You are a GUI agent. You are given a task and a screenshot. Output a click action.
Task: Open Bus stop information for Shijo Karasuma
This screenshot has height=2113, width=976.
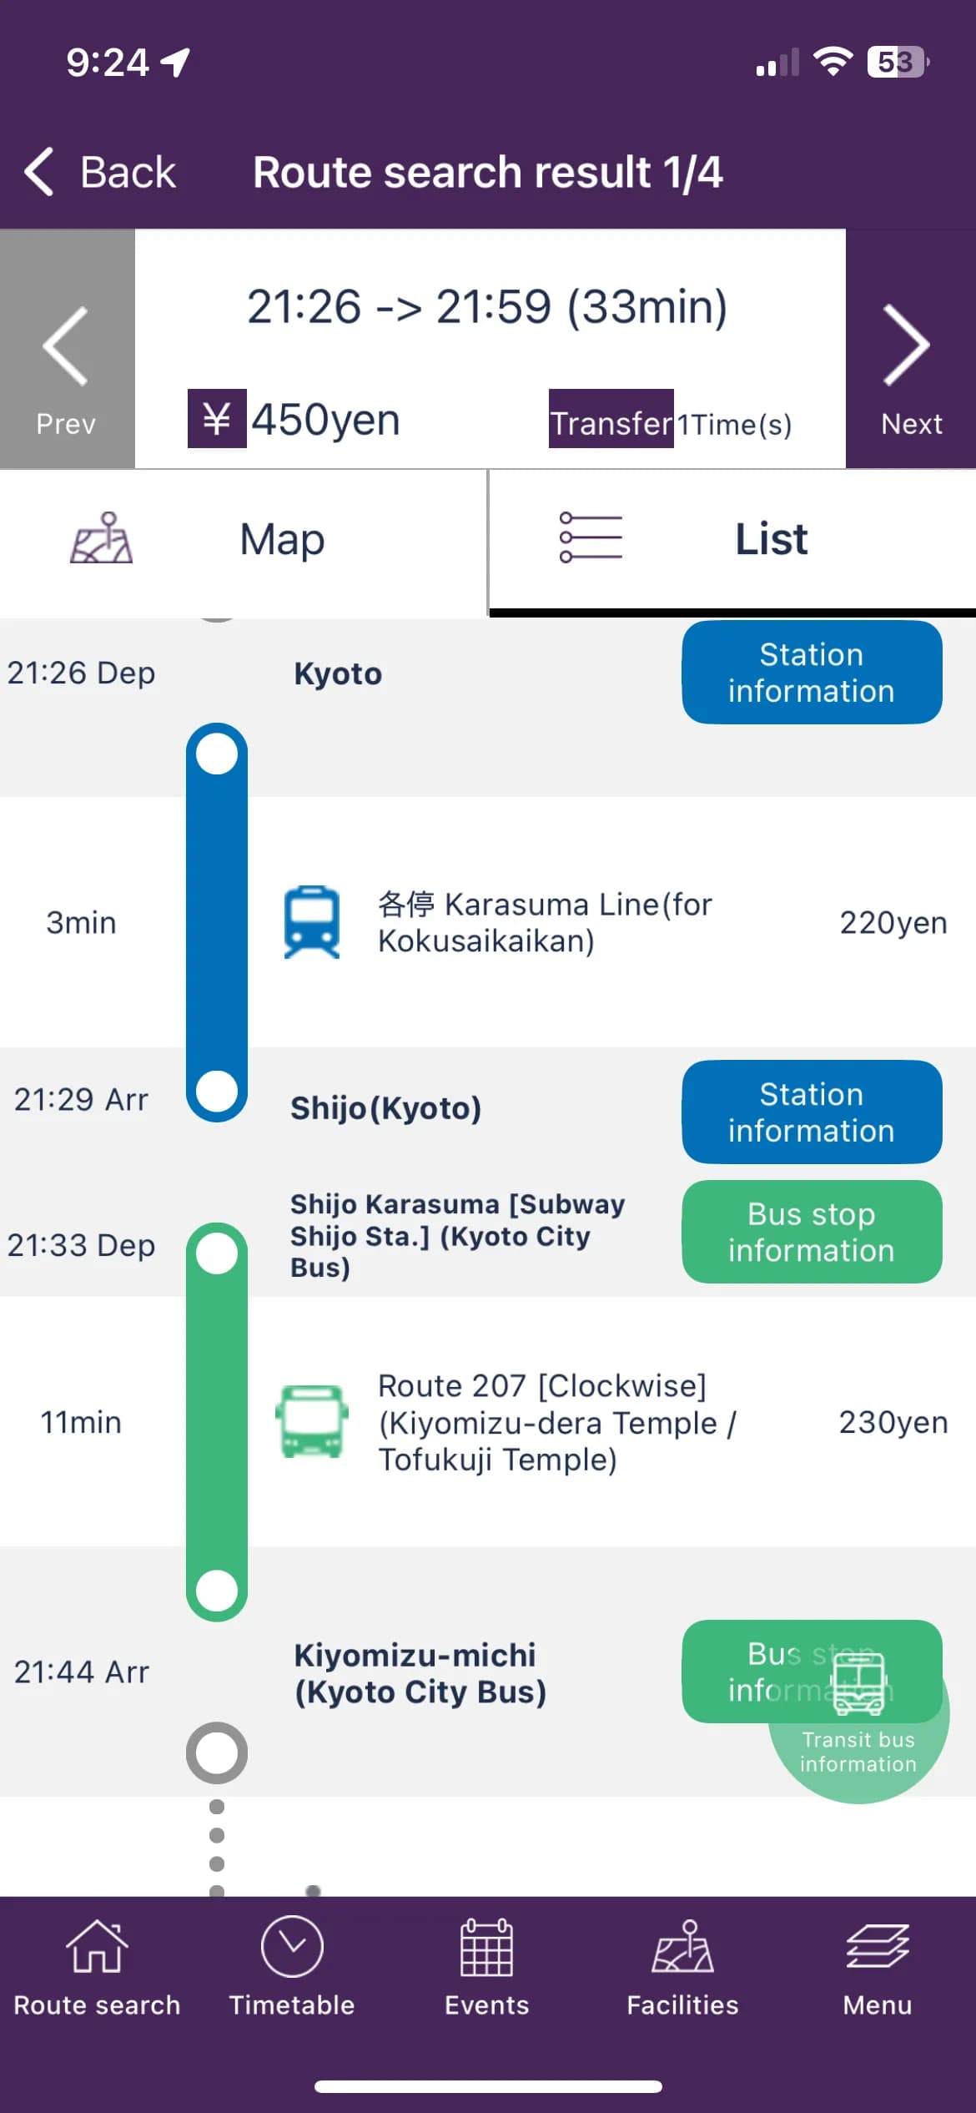810,1233
